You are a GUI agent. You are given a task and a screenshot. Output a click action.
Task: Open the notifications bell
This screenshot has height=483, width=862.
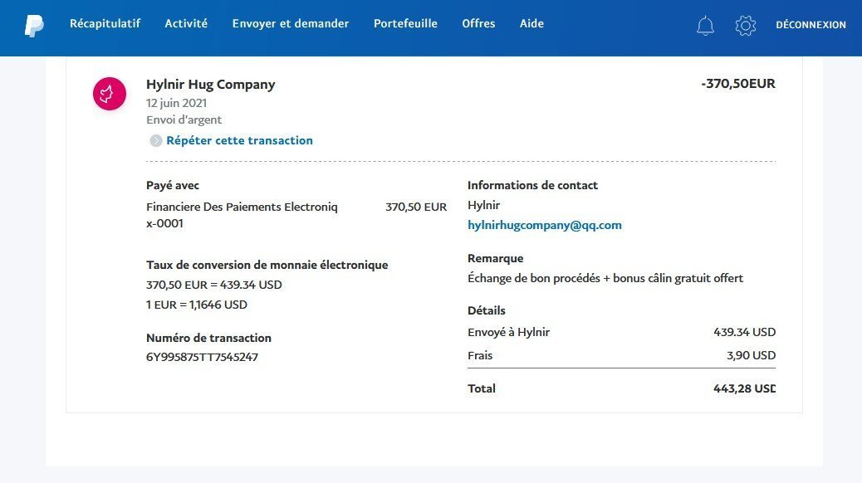coord(705,26)
